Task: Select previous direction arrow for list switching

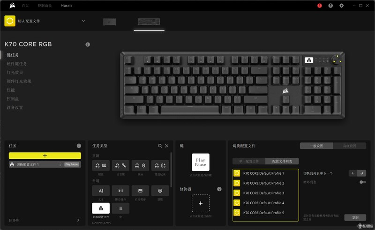Action: [353, 173]
